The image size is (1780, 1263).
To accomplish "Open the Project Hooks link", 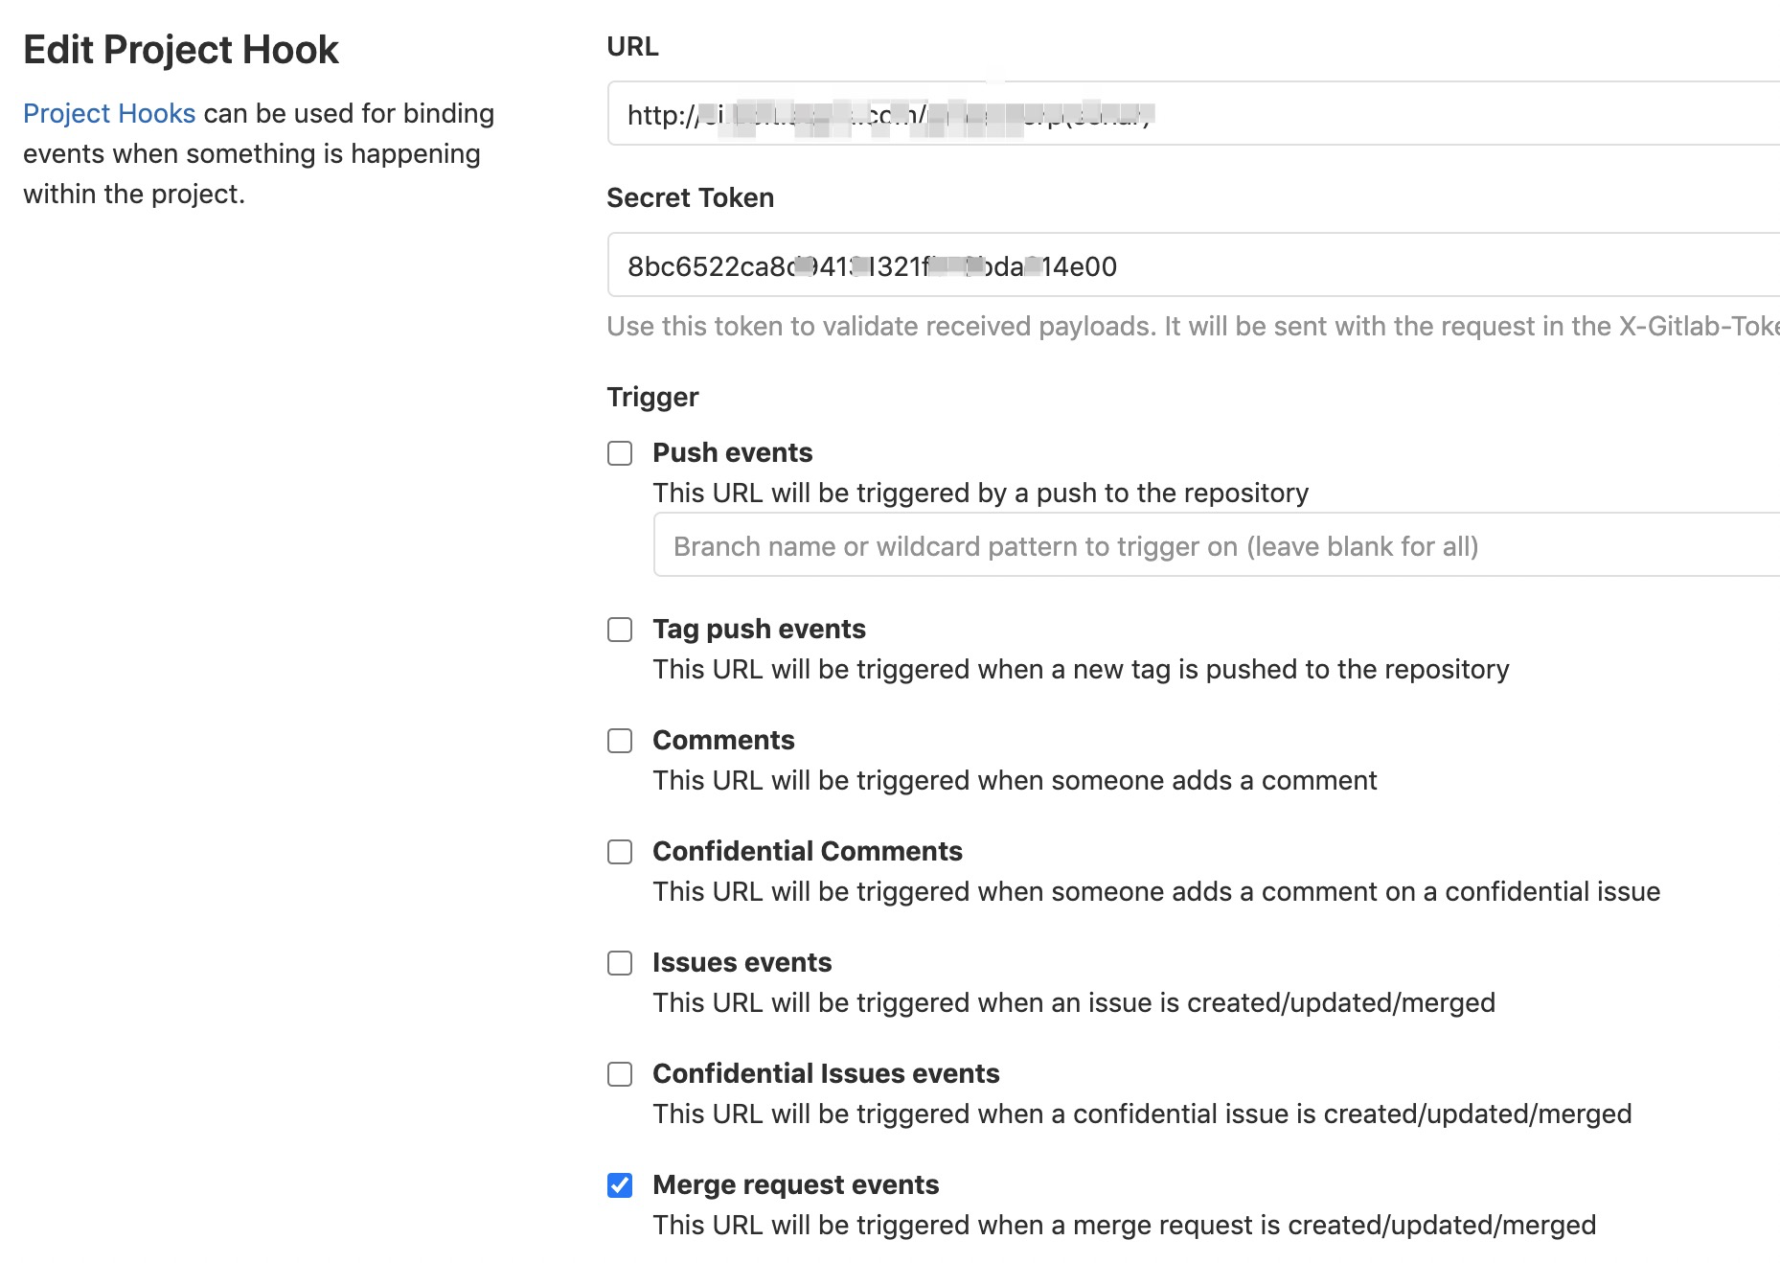I will 109,113.
